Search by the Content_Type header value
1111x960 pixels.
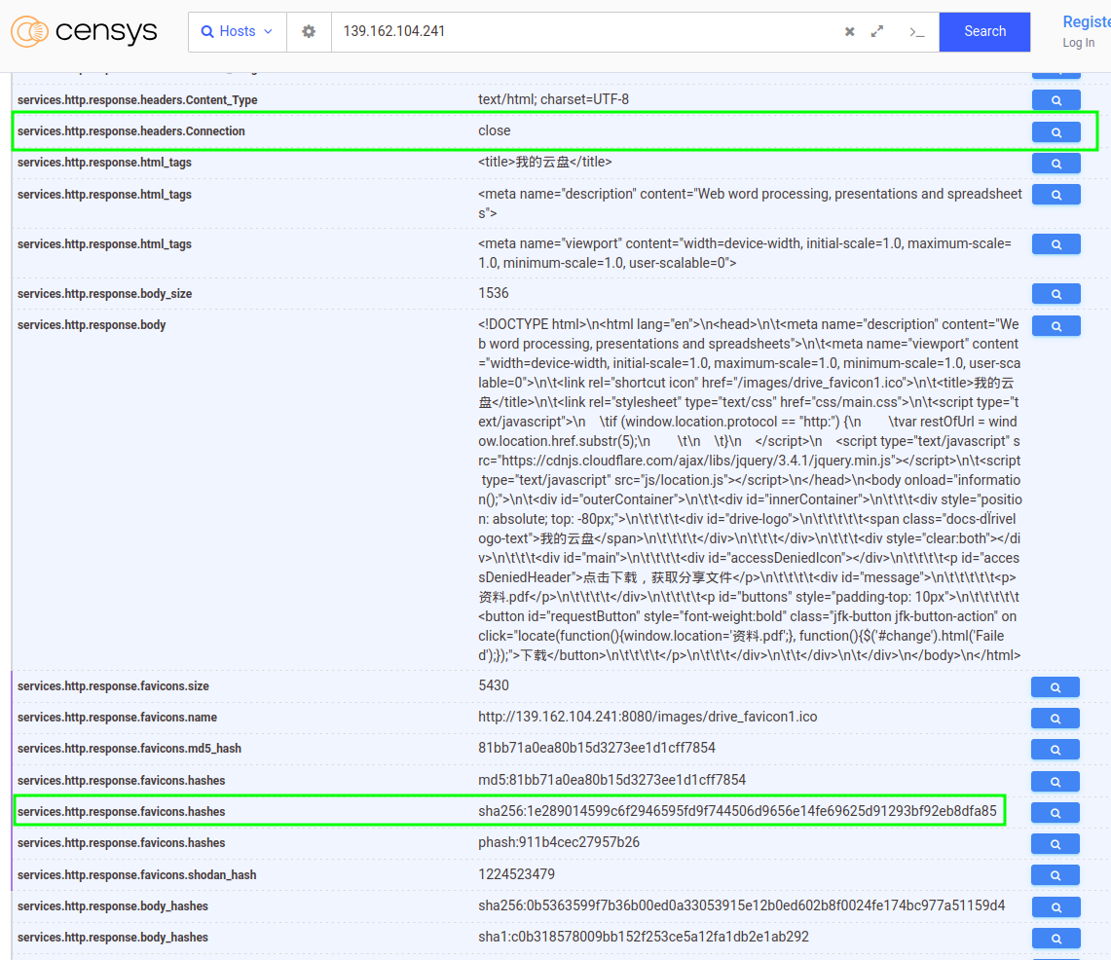(1055, 100)
